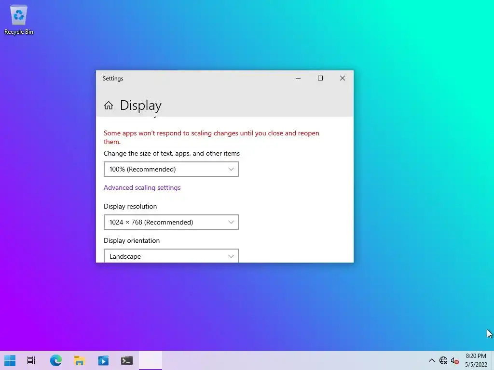Image resolution: width=494 pixels, height=370 pixels.
Task: Select the active Settings taskbar button
Action: [151, 360]
